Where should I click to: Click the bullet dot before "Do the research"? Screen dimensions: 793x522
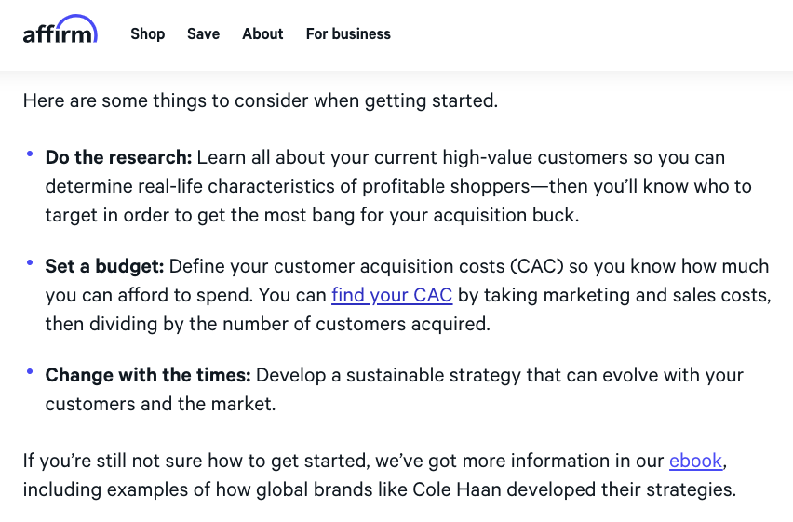point(30,154)
